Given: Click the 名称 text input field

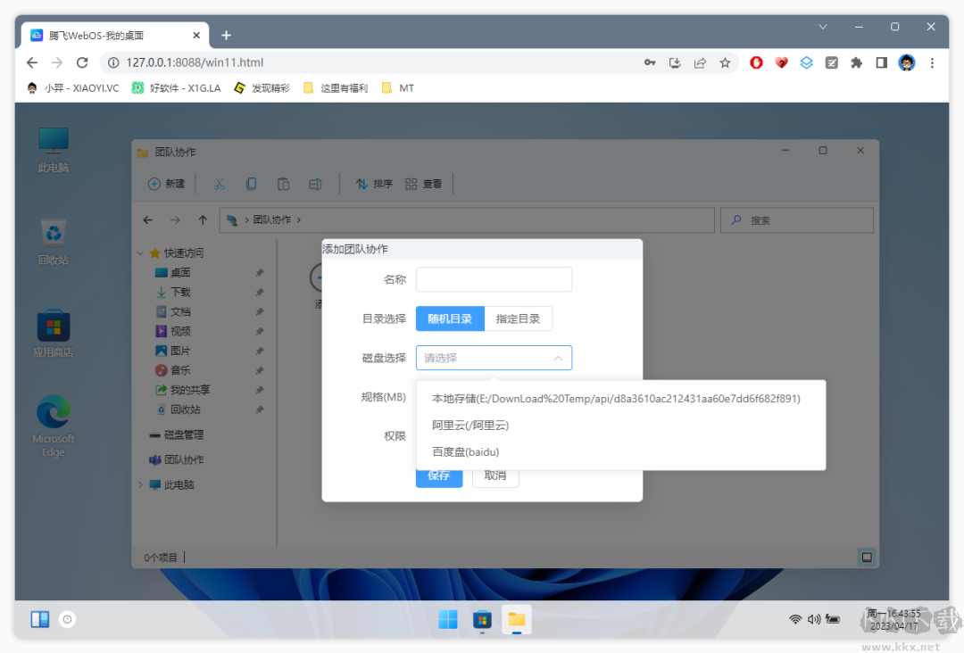Looking at the screenshot, I should click(494, 279).
